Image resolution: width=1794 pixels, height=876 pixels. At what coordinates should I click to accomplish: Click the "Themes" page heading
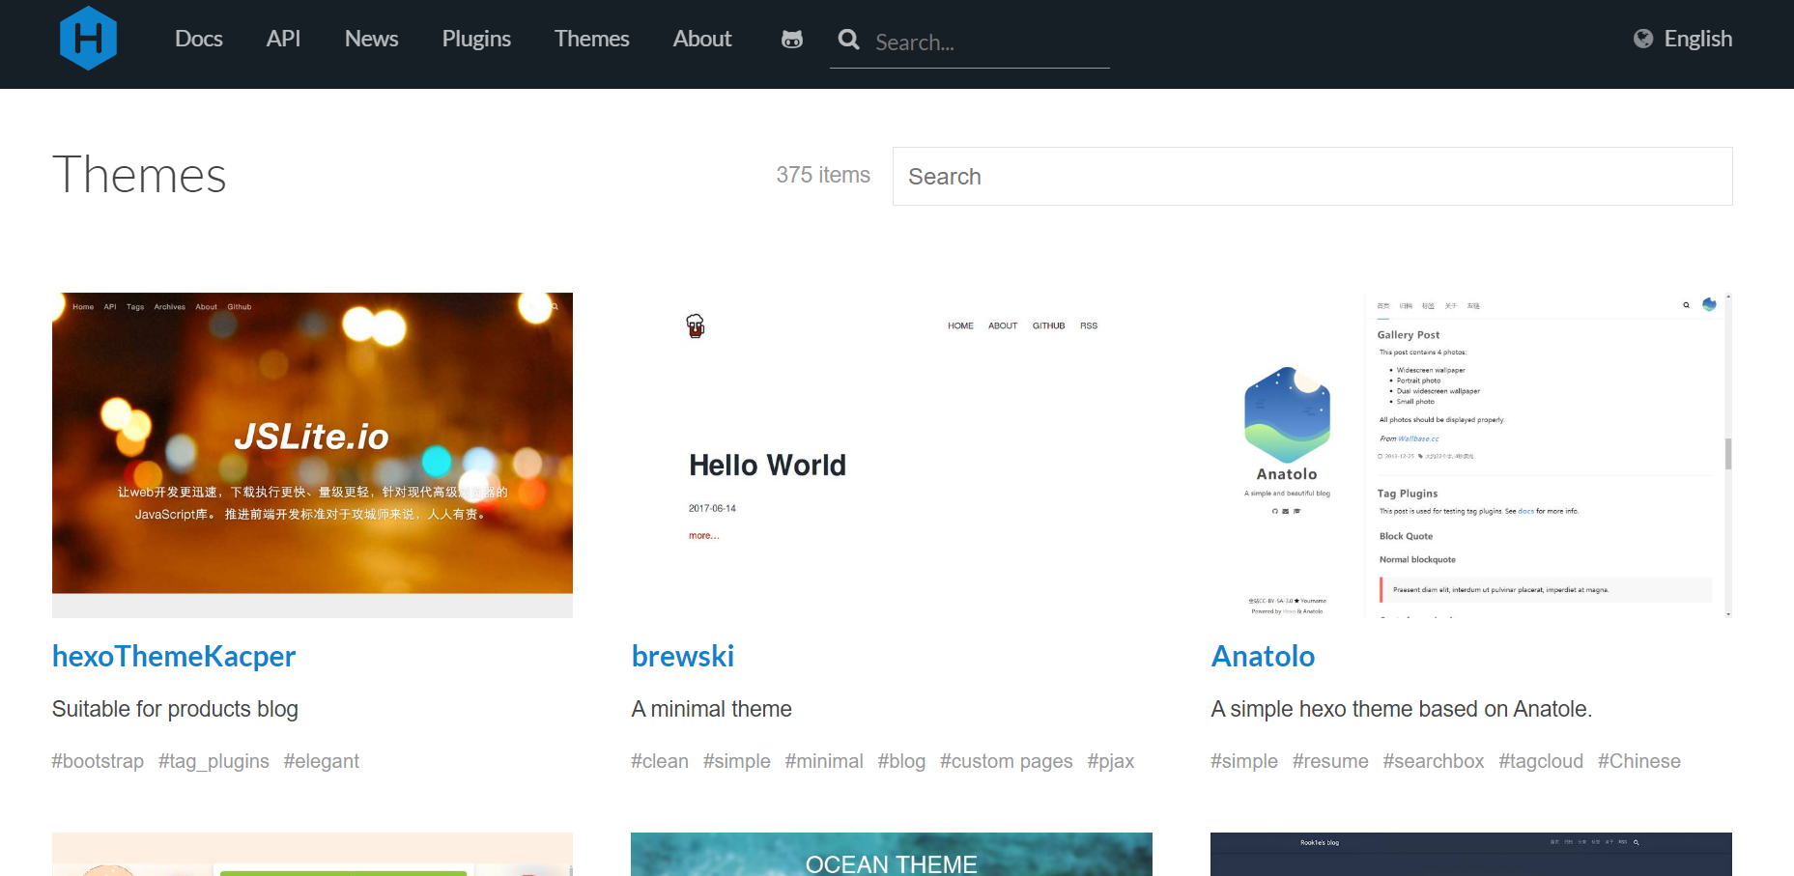pos(139,175)
